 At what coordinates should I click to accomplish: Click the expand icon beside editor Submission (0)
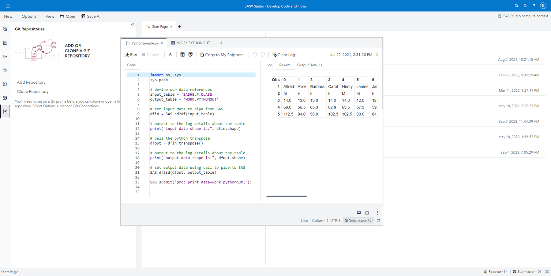click(379, 220)
